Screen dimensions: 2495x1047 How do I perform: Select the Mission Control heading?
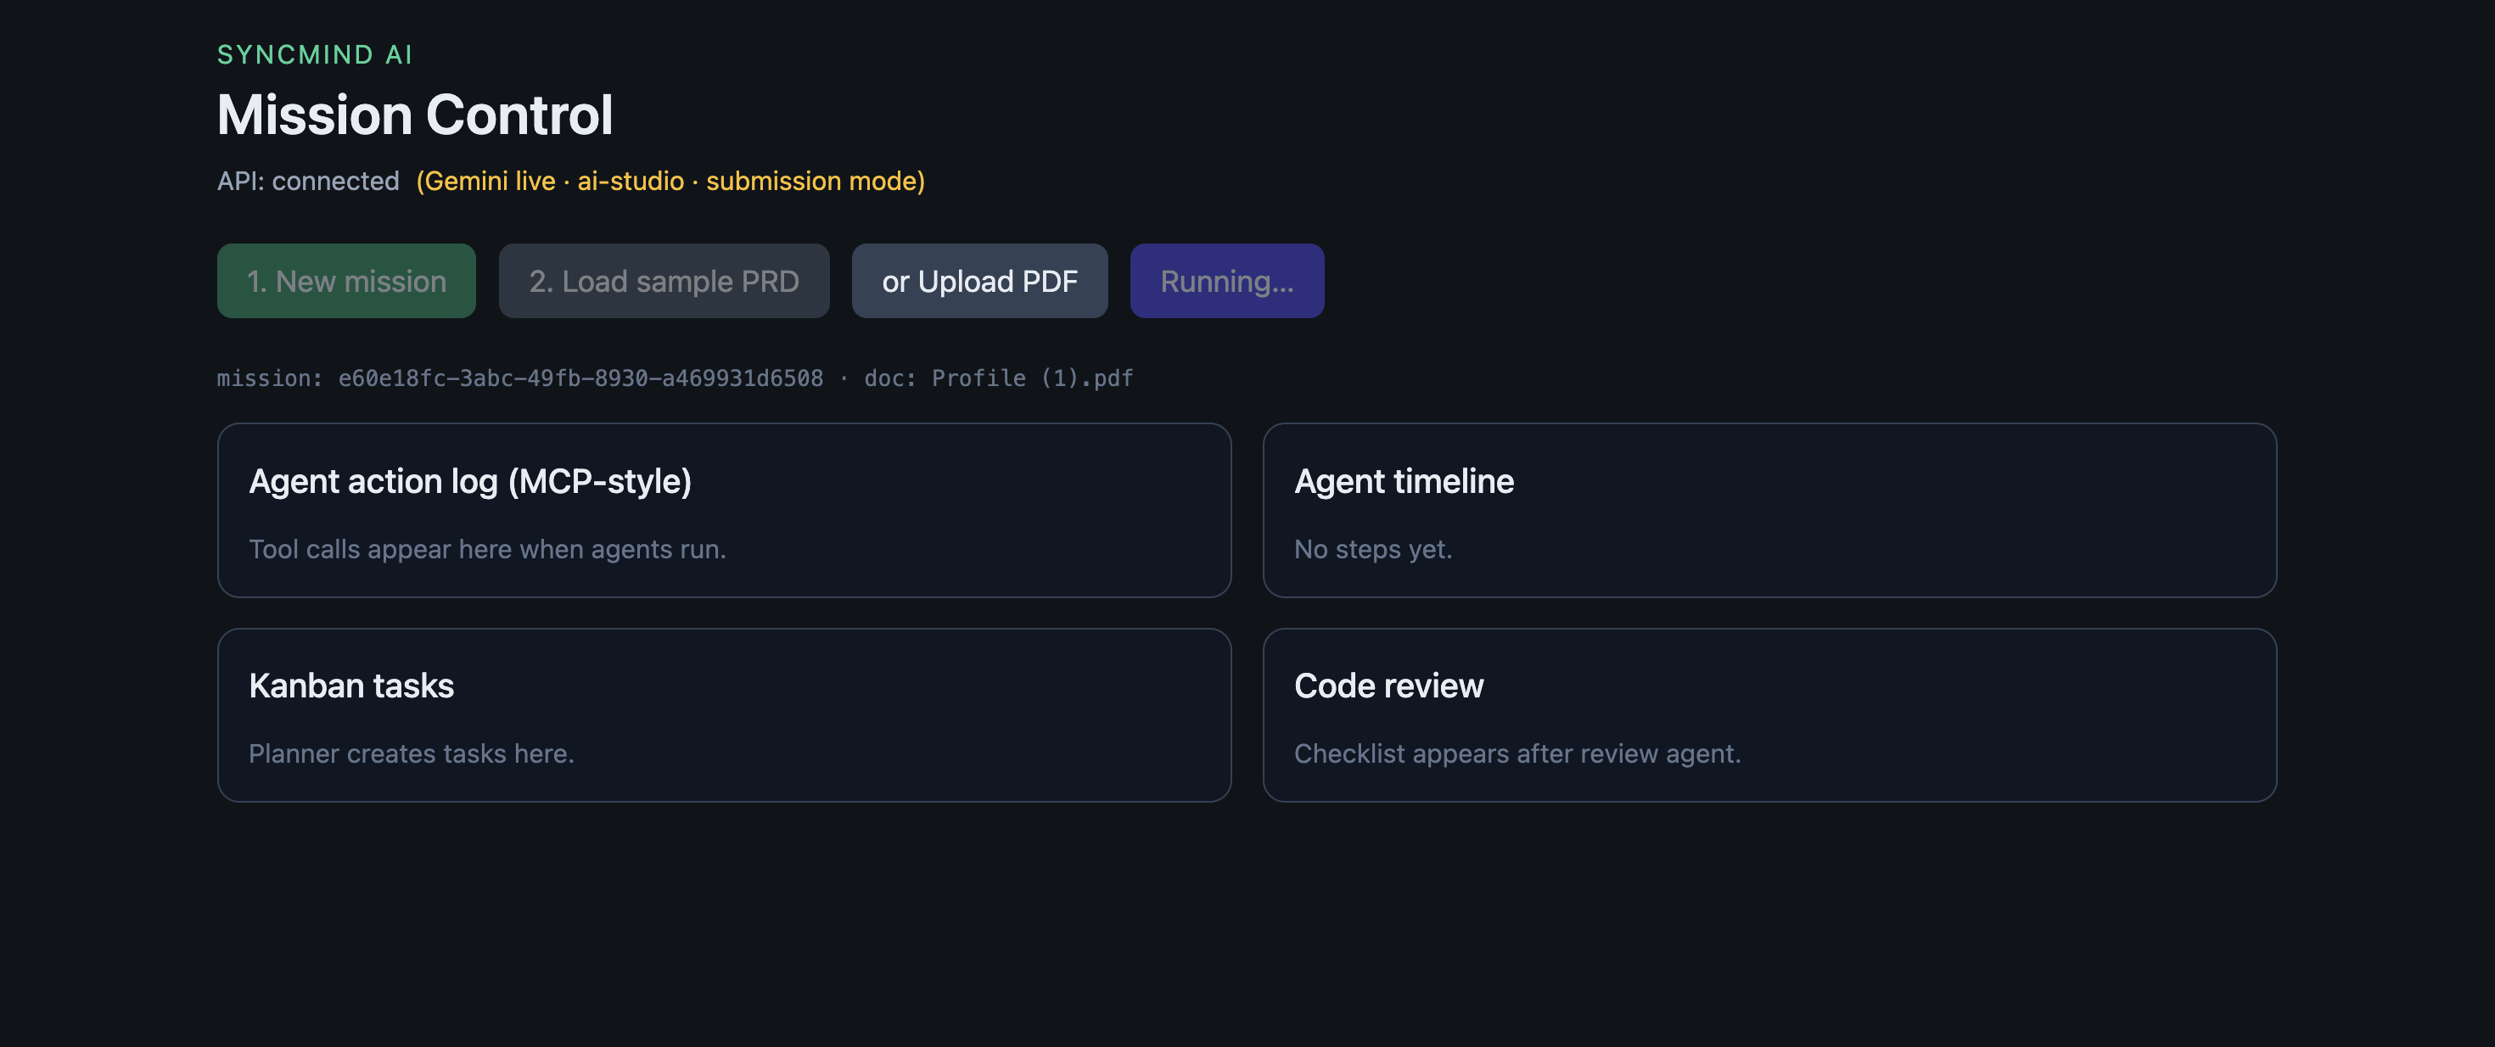[x=414, y=115]
